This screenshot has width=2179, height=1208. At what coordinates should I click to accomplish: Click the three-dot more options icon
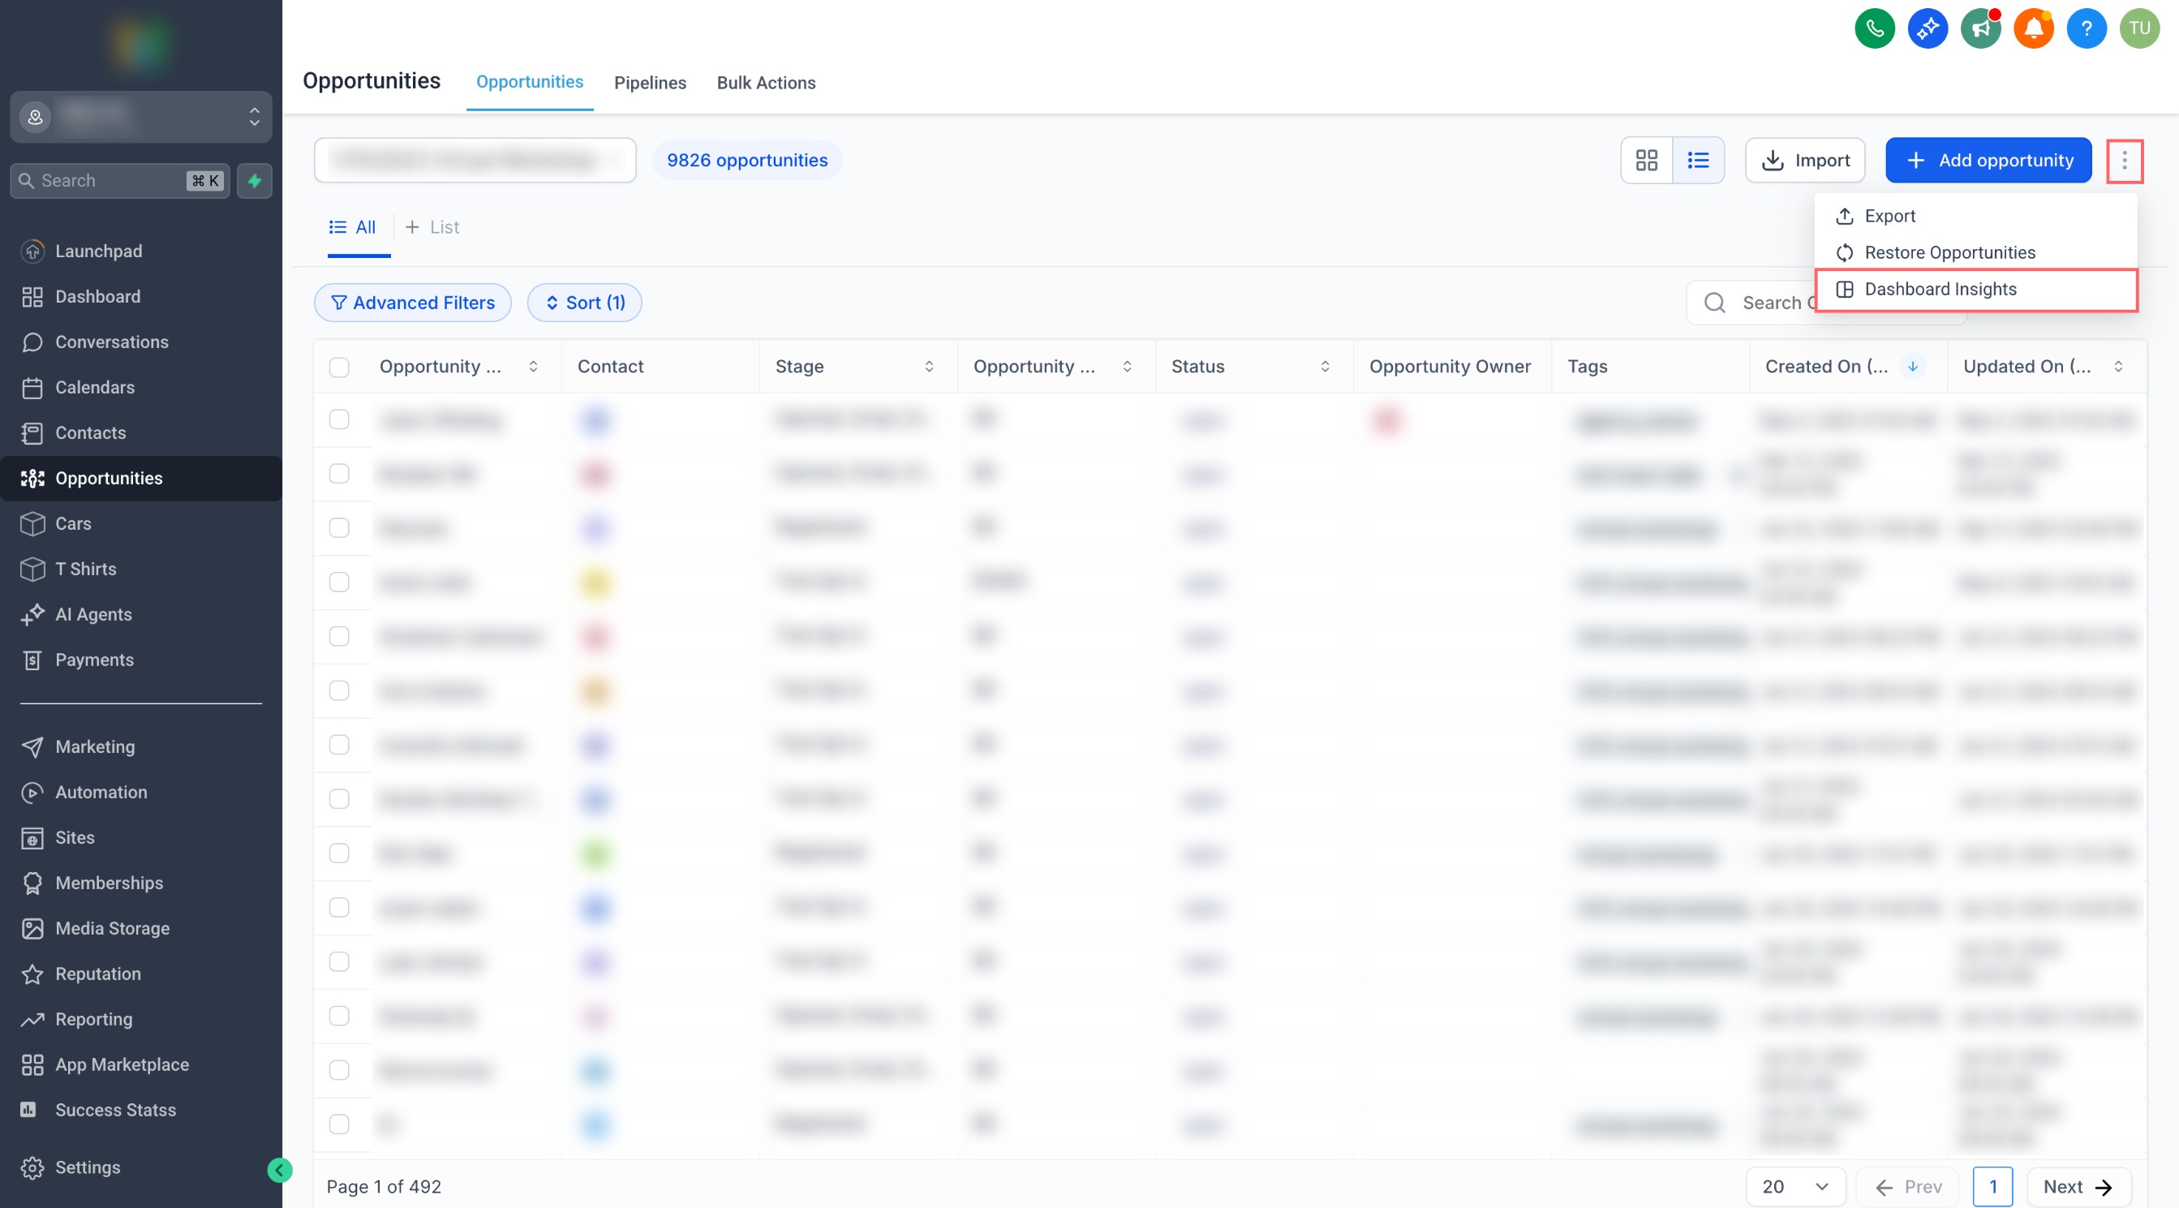click(x=2123, y=160)
